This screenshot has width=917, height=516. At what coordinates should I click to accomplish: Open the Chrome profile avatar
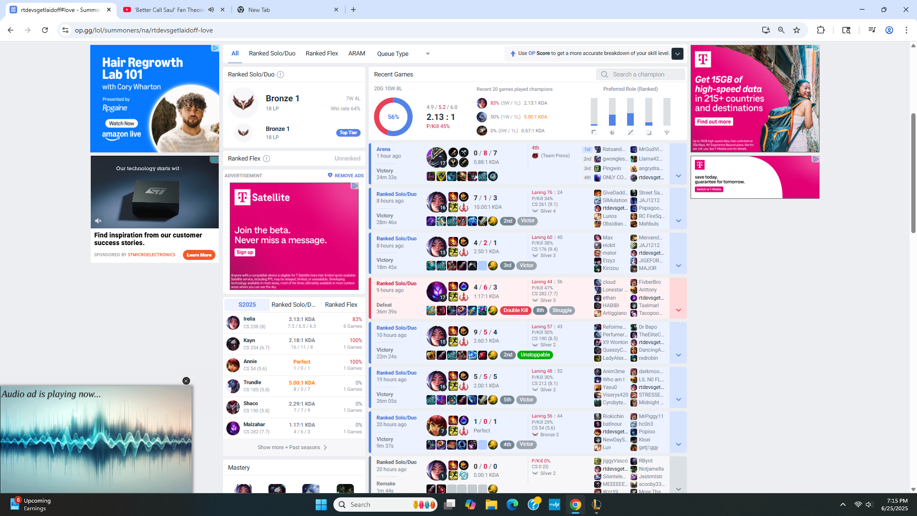[x=889, y=30]
